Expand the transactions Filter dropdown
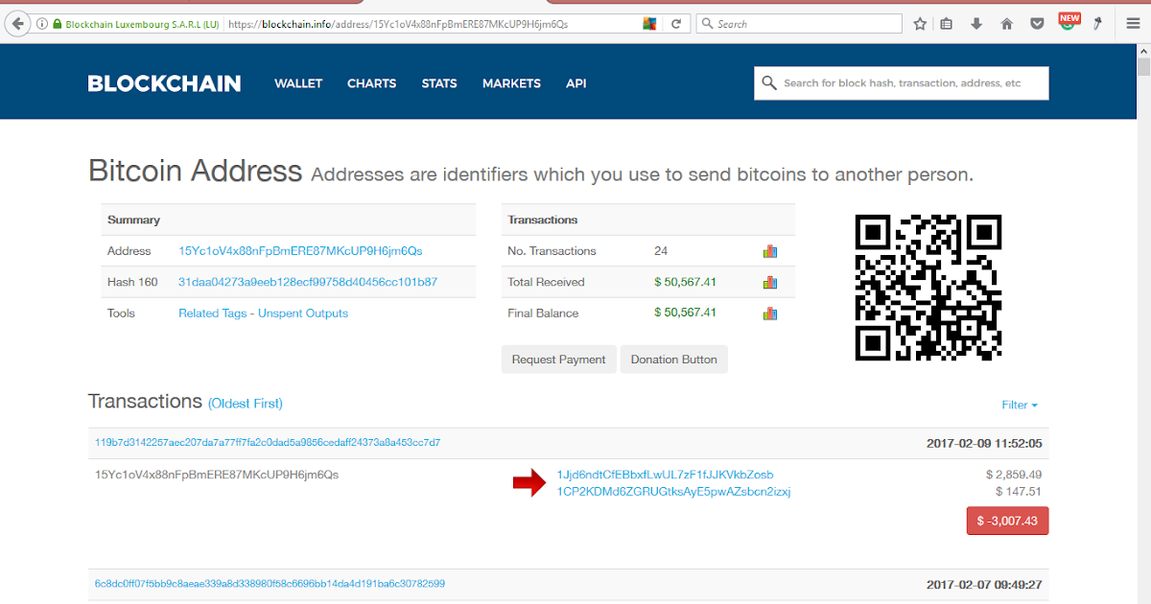Image resolution: width=1151 pixels, height=604 pixels. pos(1019,406)
